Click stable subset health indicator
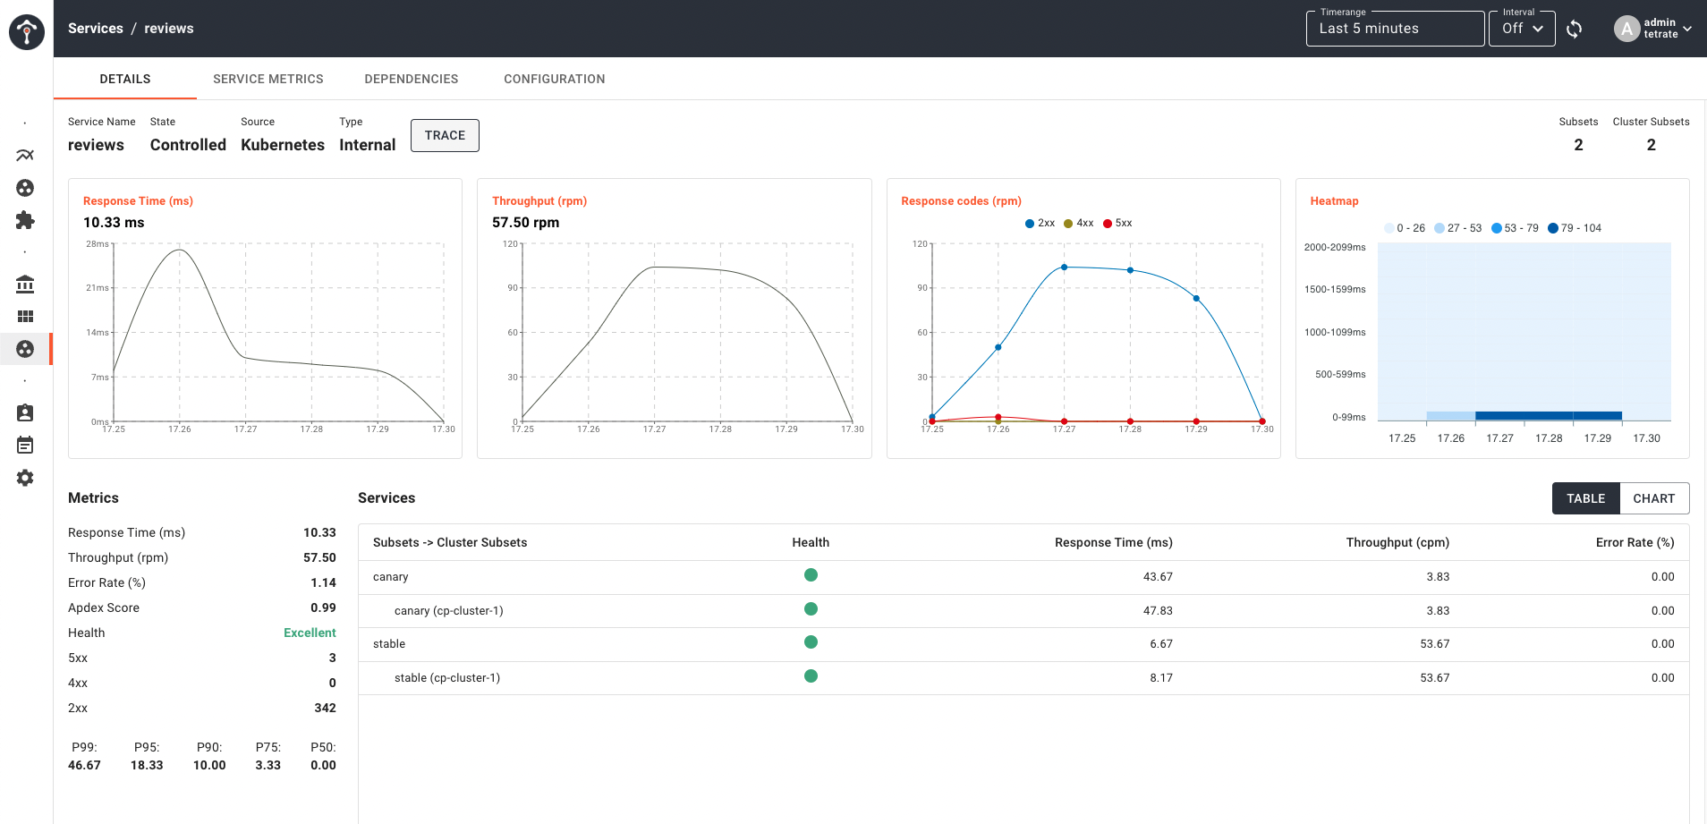Image resolution: width=1707 pixels, height=824 pixels. tap(811, 642)
